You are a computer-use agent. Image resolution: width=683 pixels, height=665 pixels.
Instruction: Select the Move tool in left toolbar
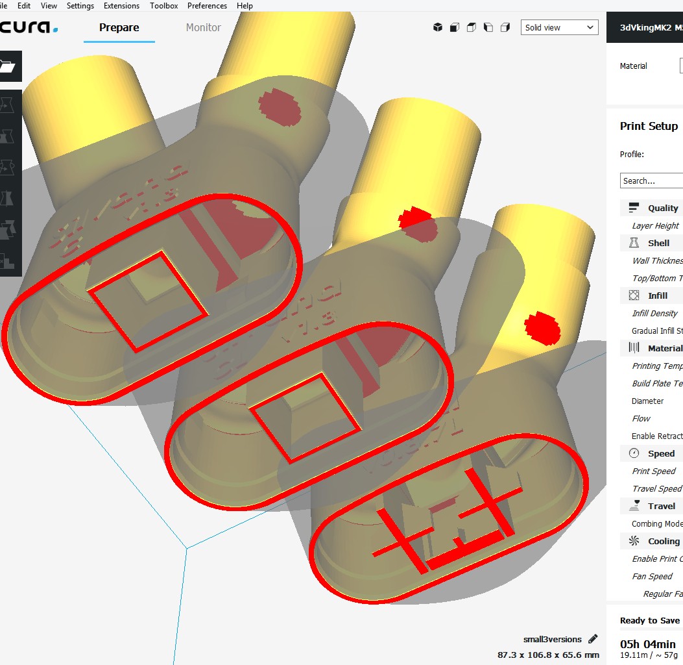[x=8, y=104]
